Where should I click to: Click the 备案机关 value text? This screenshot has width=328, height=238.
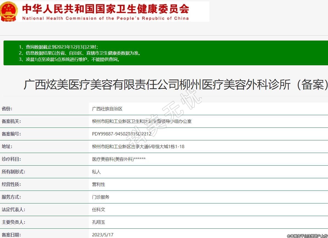(142, 121)
